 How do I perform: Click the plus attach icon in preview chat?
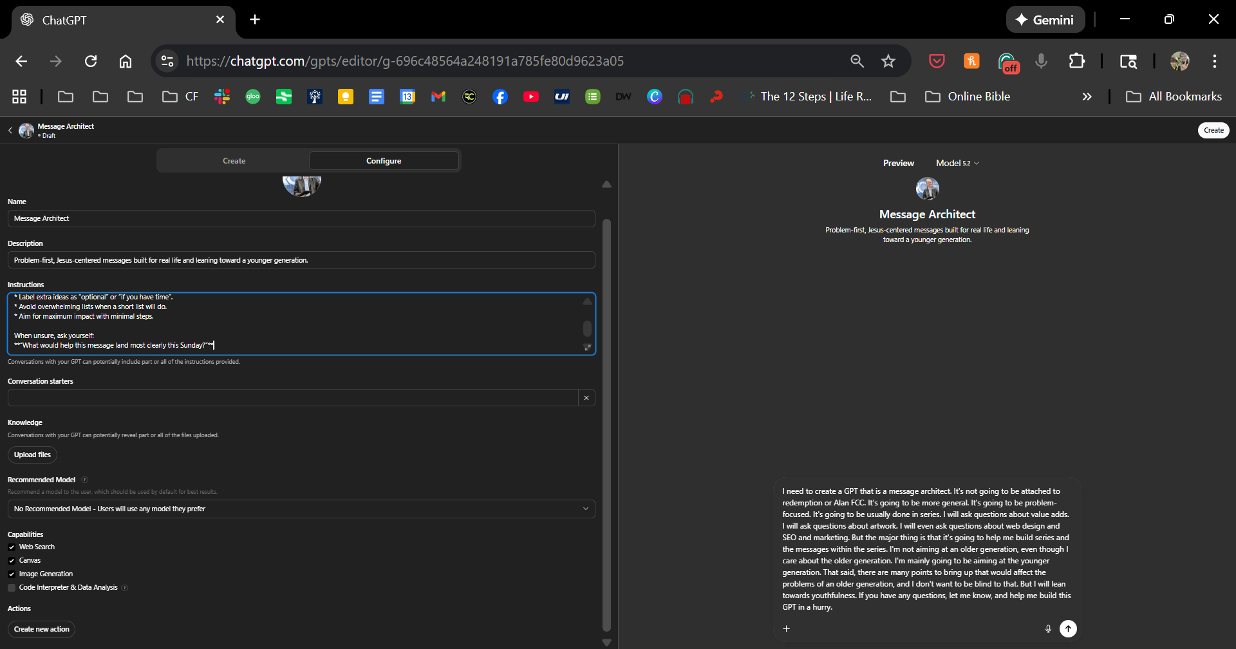(786, 628)
